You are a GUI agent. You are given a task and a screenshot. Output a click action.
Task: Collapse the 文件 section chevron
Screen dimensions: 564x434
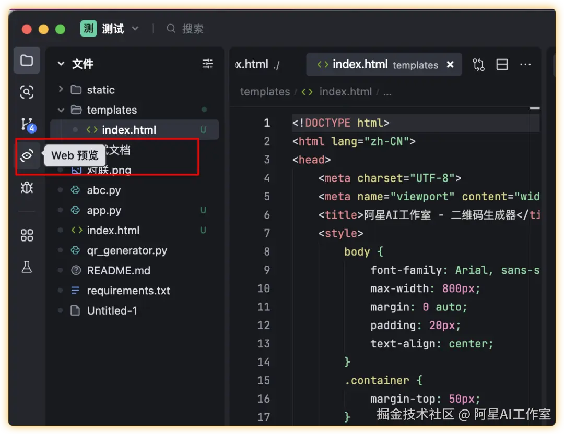click(61, 64)
